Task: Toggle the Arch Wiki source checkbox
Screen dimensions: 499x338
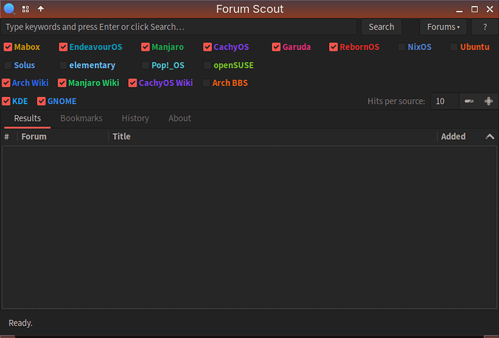Action: click(x=6, y=83)
